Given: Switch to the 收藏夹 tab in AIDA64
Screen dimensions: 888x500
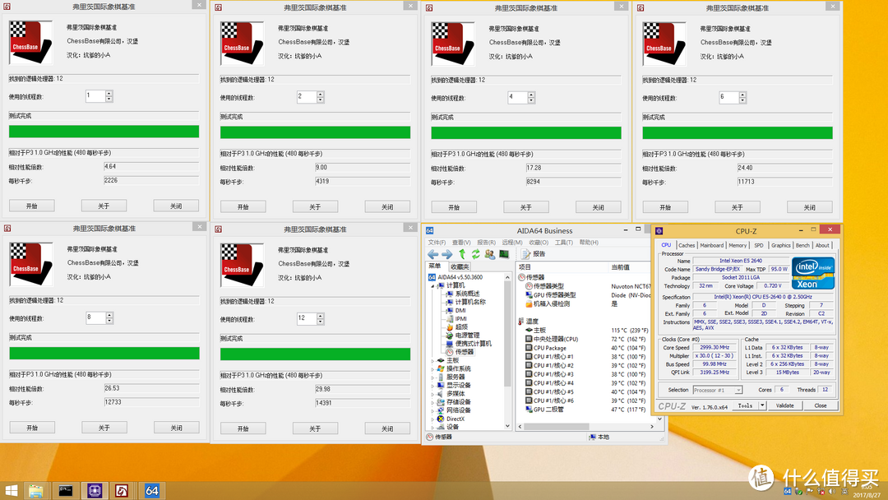Looking at the screenshot, I should [x=460, y=266].
